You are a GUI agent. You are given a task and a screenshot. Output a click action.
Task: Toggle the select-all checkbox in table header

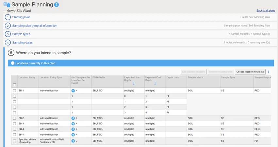(x=15, y=85)
